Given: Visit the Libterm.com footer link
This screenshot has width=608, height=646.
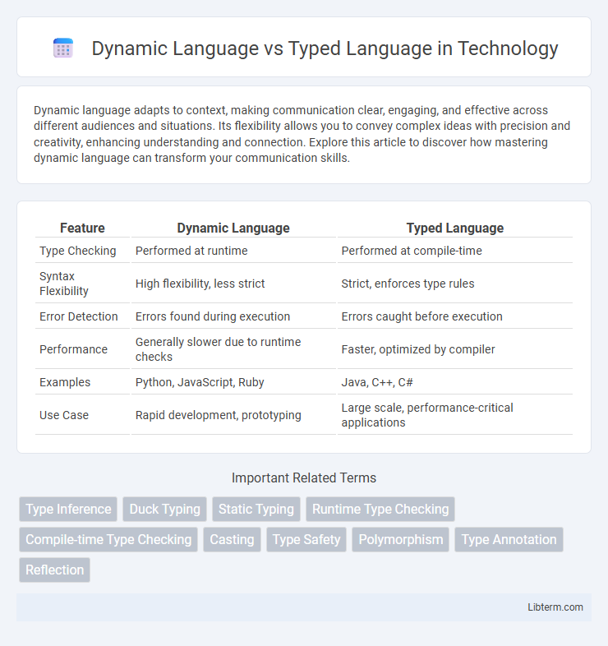Looking at the screenshot, I should pos(555,607).
